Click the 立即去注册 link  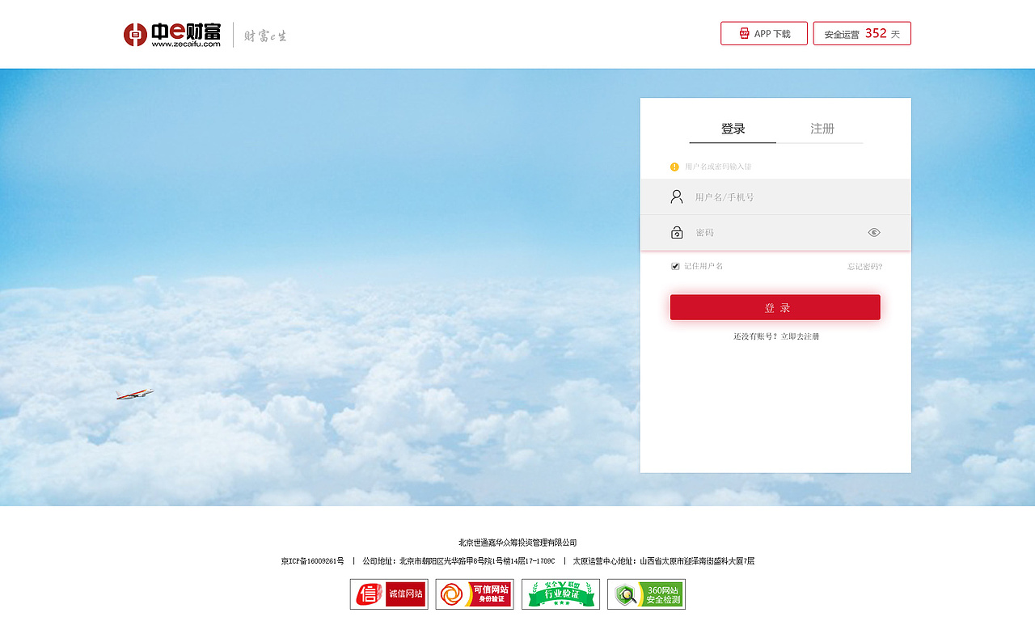coord(800,336)
